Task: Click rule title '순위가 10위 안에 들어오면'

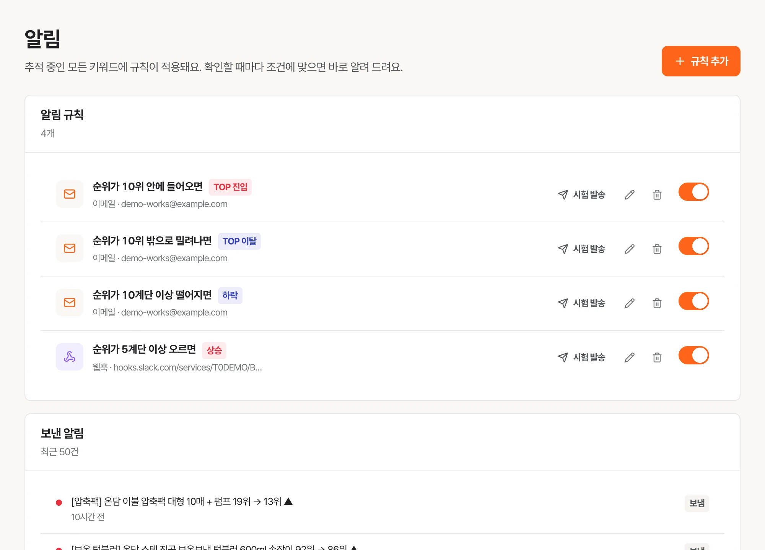Action: (148, 187)
